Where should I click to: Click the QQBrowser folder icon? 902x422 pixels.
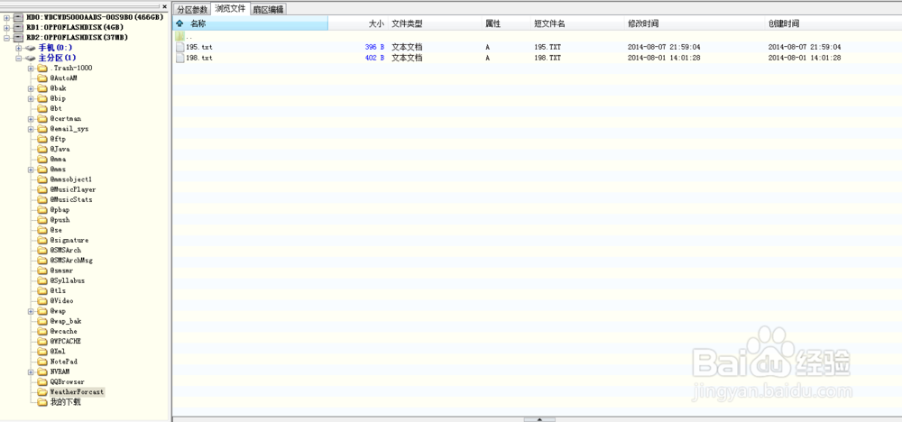(42, 381)
